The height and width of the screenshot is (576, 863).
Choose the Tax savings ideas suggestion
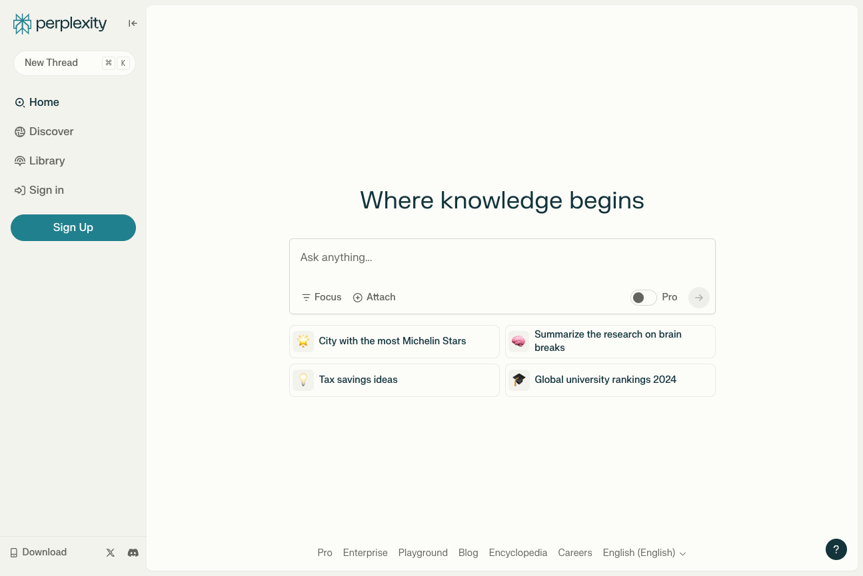coord(395,380)
